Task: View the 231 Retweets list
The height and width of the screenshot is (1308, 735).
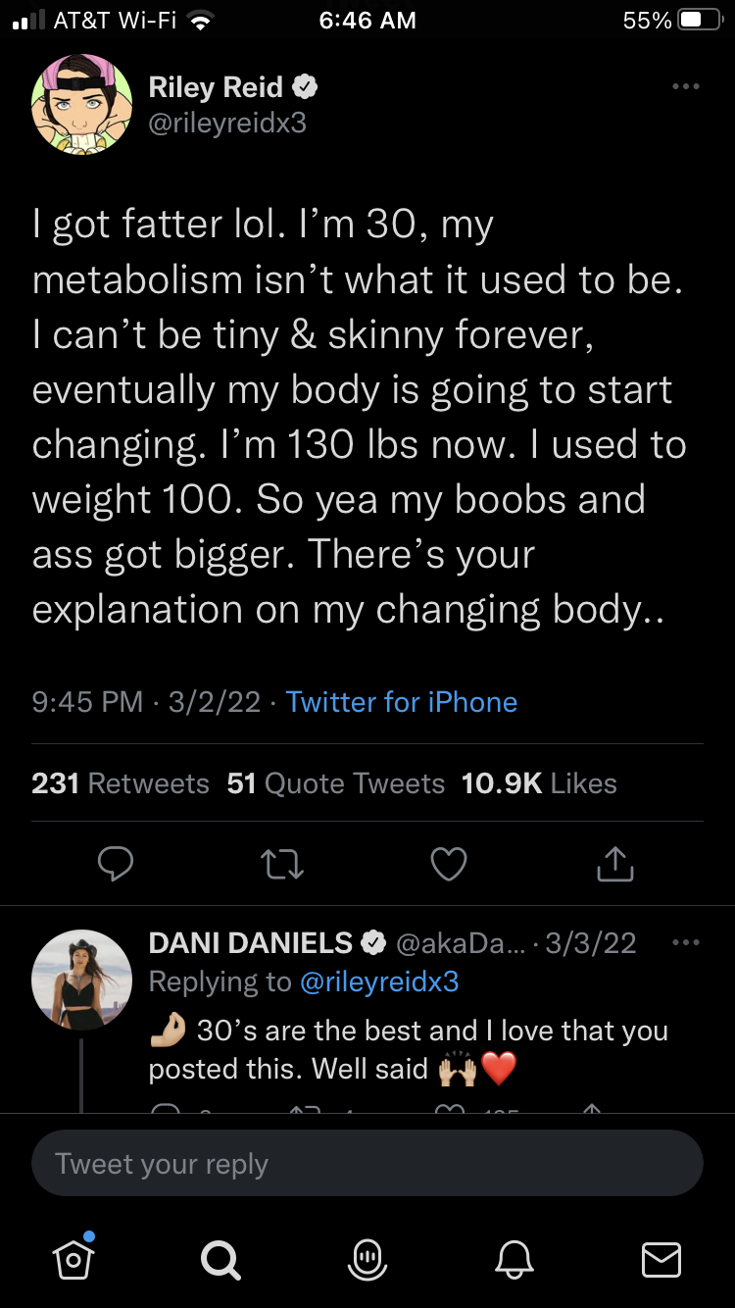Action: pyautogui.click(x=121, y=783)
